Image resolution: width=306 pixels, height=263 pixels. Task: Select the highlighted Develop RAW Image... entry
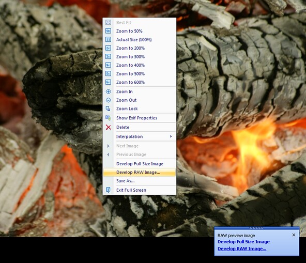click(140, 172)
